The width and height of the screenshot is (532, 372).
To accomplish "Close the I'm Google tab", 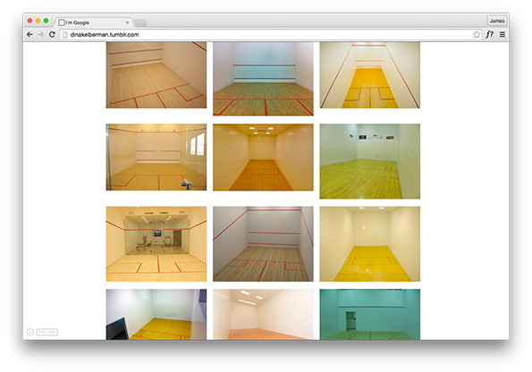I will point(127,22).
